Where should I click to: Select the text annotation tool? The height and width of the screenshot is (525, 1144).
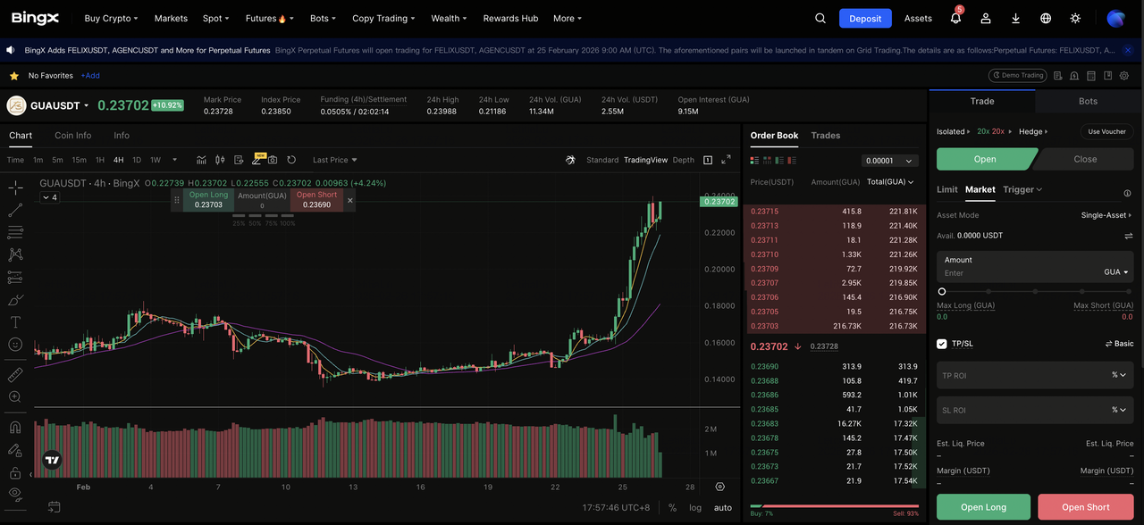coord(15,321)
